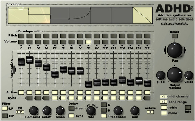
Task: Toggle the Active button for f
Action: coord(21,93)
